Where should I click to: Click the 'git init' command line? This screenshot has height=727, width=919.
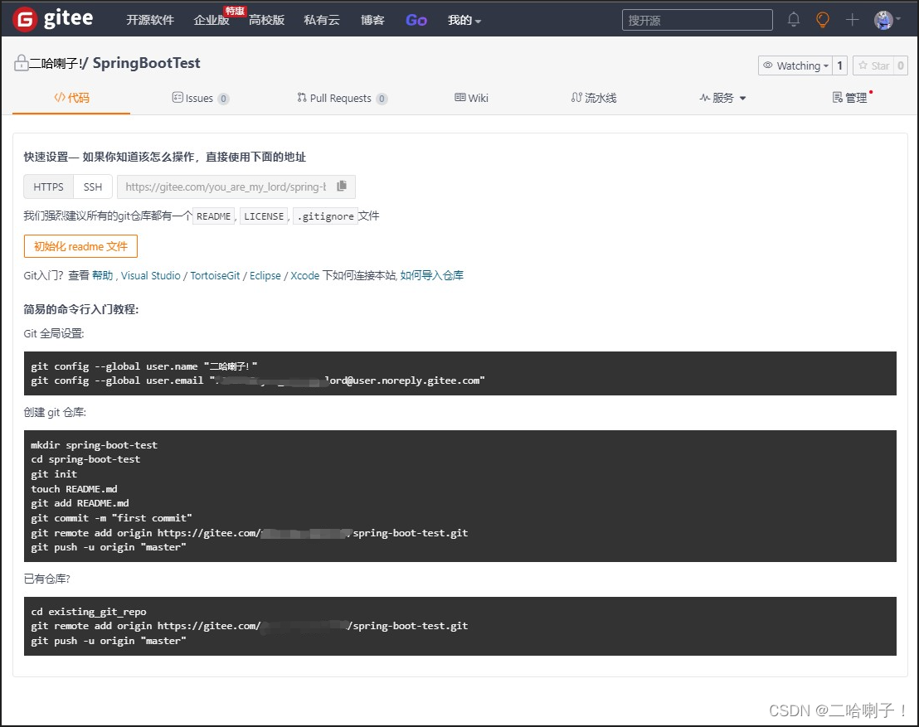pyautogui.click(x=54, y=473)
